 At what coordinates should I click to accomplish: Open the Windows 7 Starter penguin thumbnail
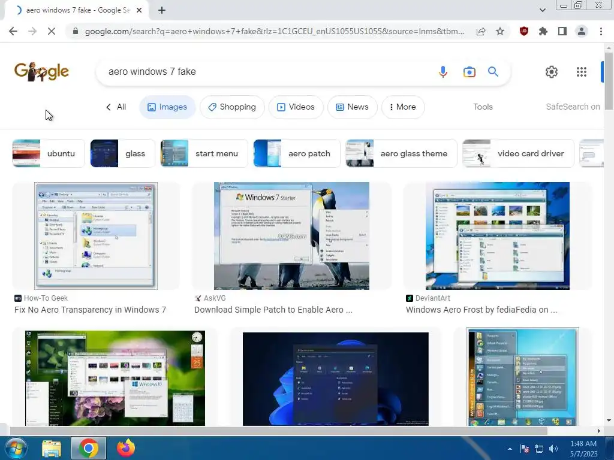291,236
